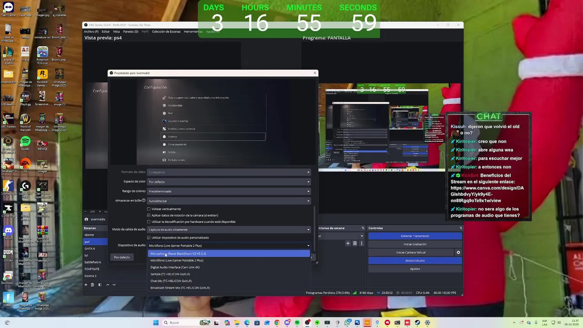The image size is (583, 328).
Task: Click Iniciar Grabación button
Action: (x=415, y=244)
